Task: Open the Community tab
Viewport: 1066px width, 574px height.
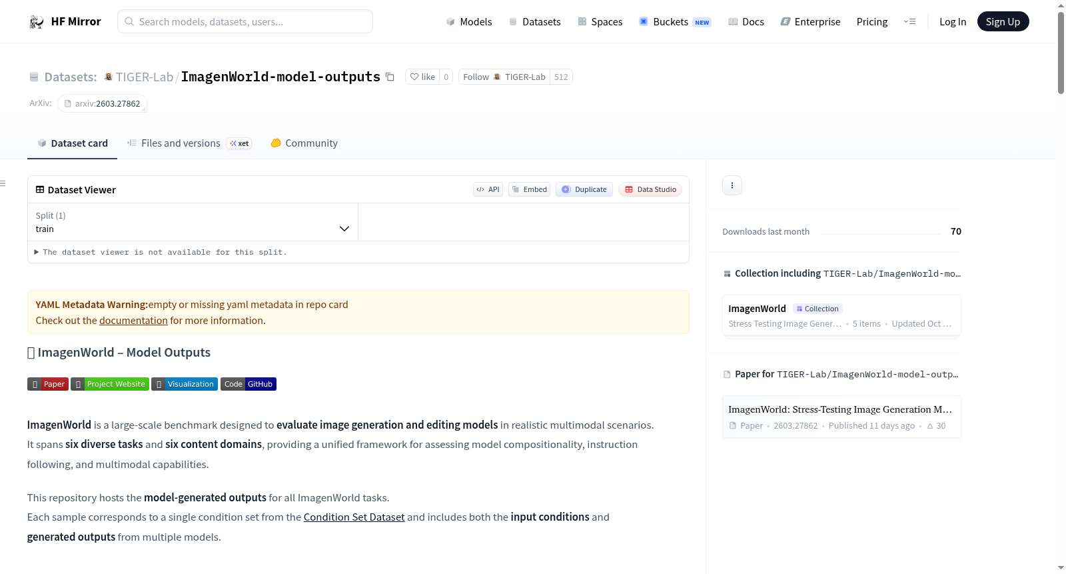Action: coord(304,143)
